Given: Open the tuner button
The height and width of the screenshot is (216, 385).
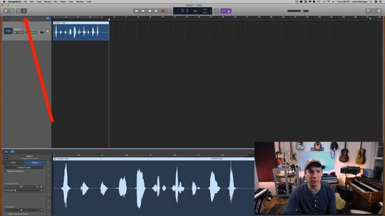Looking at the screenshot, I should coord(216,11).
